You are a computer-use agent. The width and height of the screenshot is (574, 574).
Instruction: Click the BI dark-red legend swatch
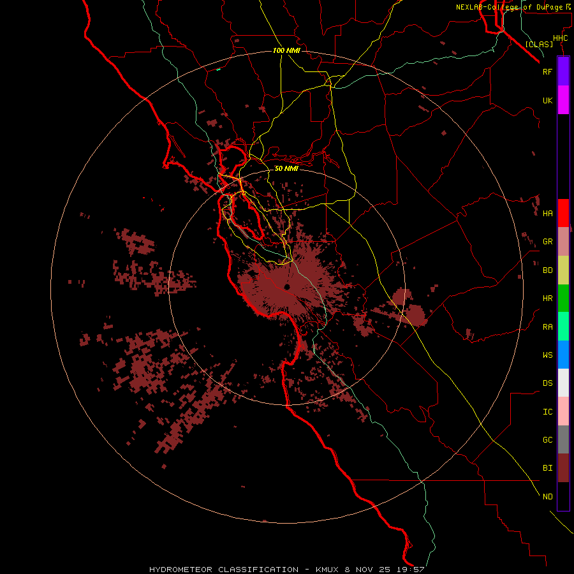point(563,468)
